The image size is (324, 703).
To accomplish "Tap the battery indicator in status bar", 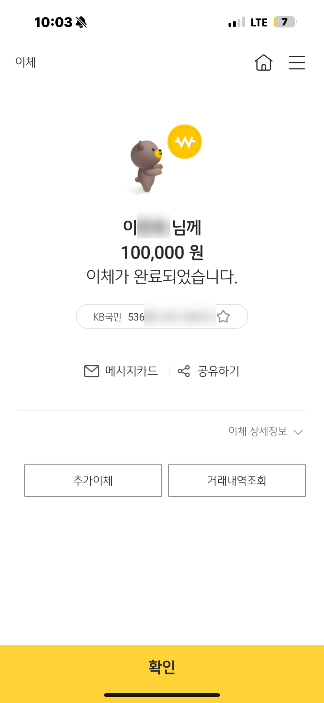I will (x=285, y=22).
